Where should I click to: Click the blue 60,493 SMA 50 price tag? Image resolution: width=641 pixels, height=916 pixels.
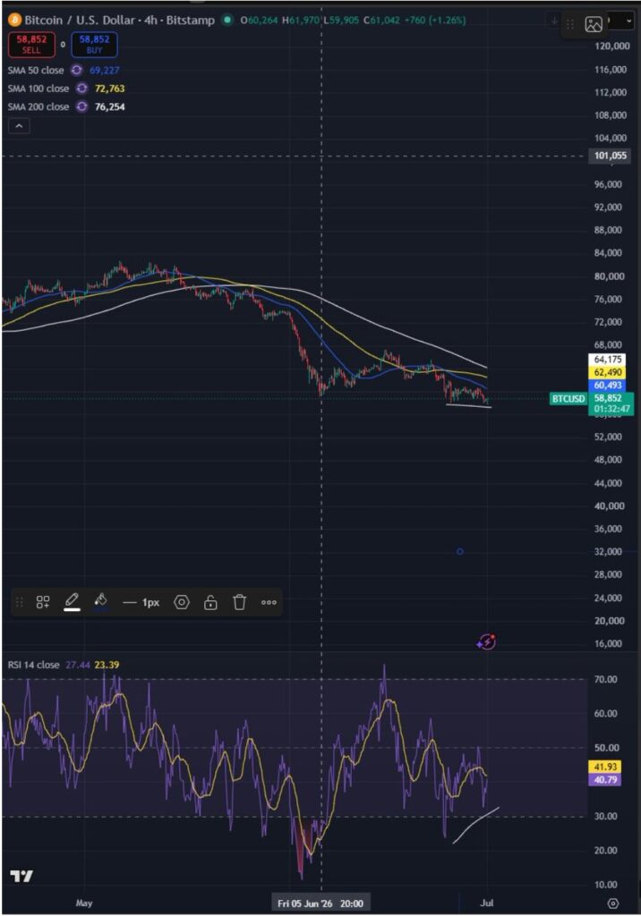[607, 385]
